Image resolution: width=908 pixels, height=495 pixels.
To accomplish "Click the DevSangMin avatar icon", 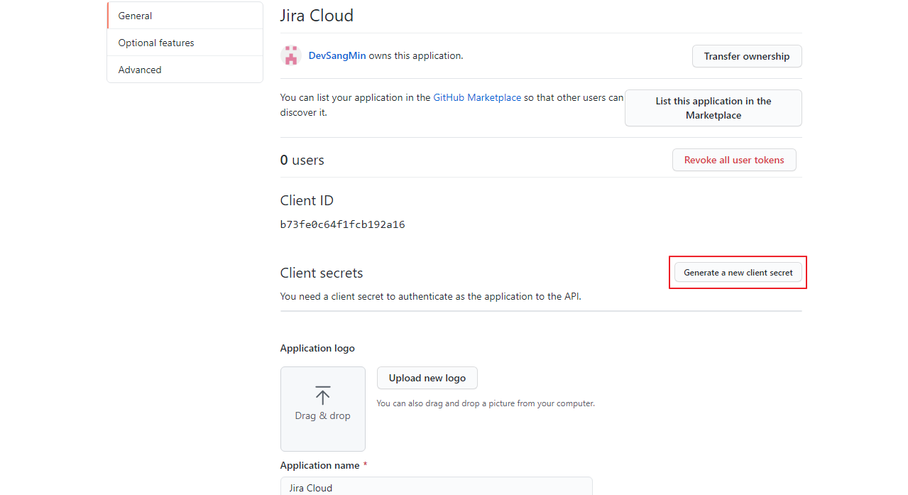I will 291,55.
